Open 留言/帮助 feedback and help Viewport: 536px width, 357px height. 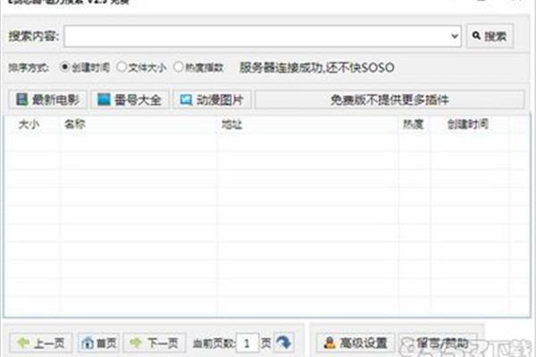click(x=439, y=343)
